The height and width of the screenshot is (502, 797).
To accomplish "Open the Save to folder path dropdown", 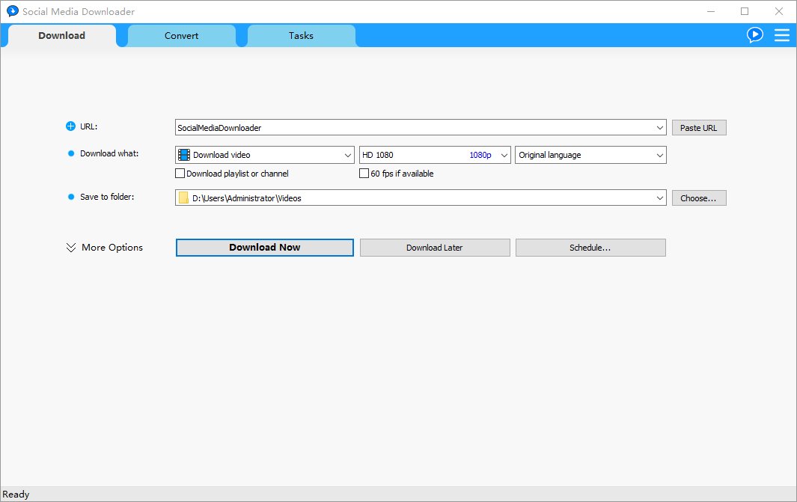I will pyautogui.click(x=660, y=198).
